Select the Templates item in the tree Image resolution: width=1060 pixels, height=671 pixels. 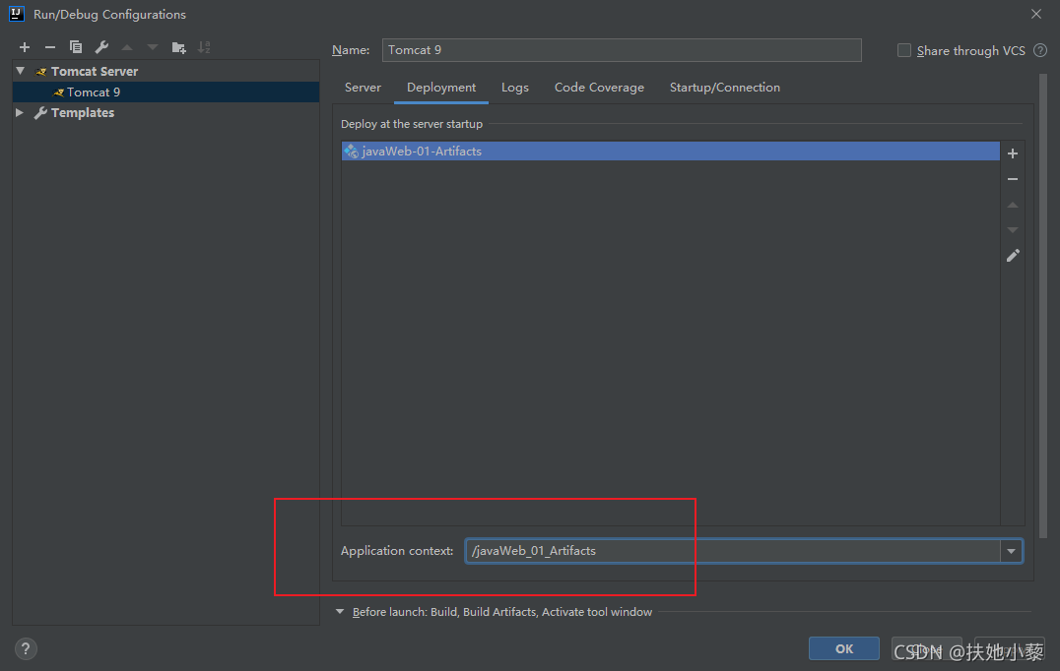click(83, 113)
